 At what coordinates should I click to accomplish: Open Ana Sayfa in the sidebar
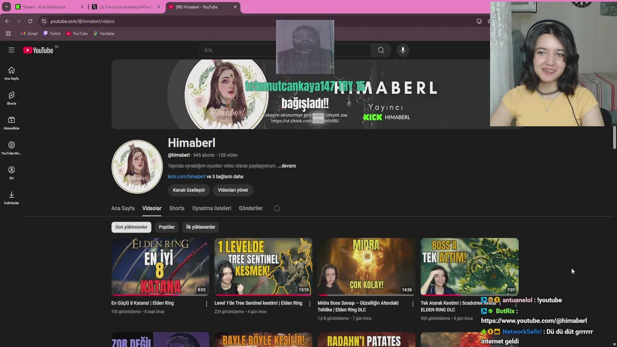pyautogui.click(x=12, y=73)
